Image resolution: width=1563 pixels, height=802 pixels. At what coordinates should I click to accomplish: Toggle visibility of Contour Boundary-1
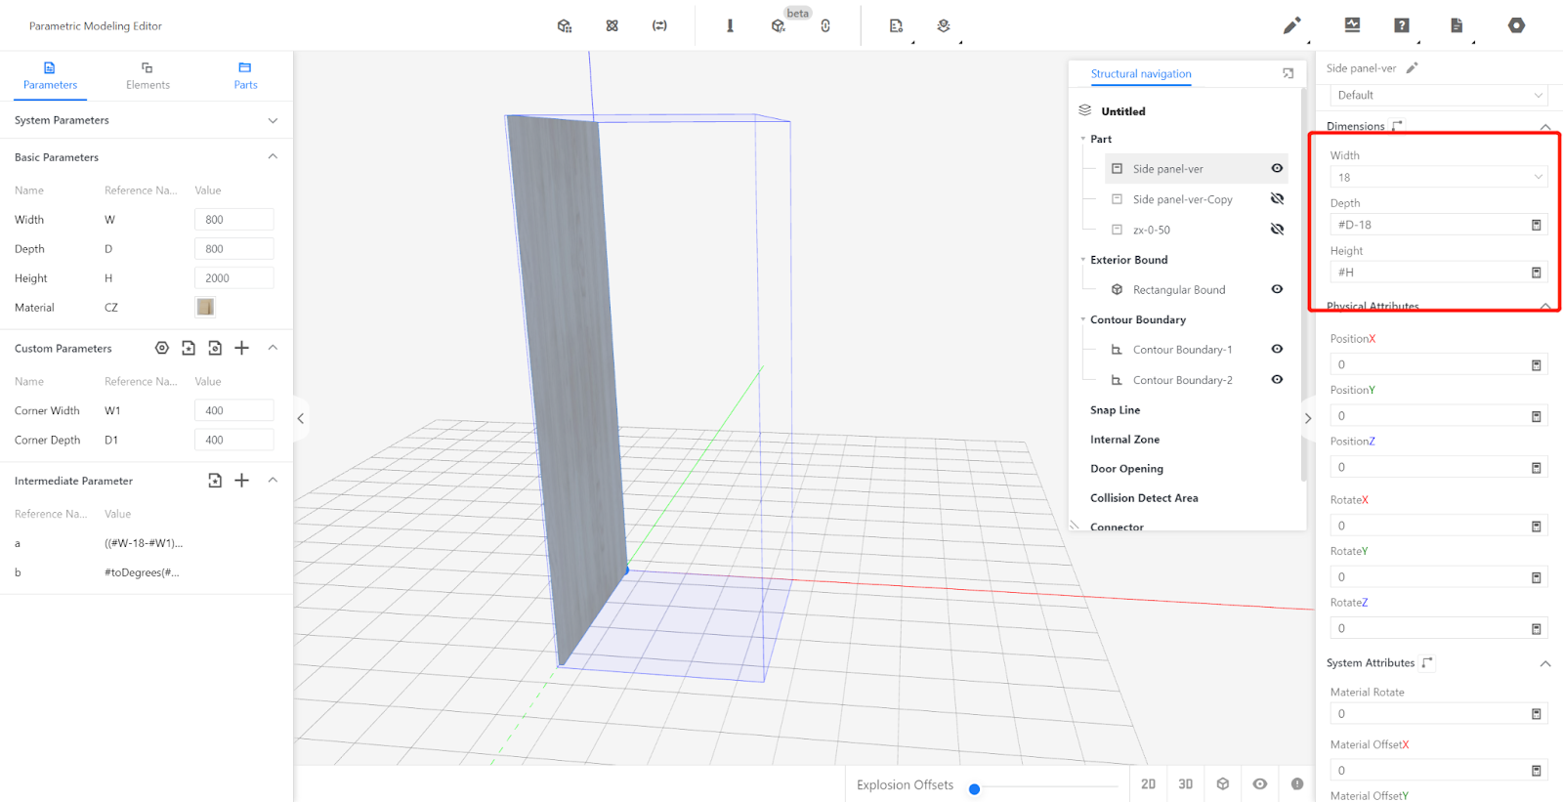pos(1277,349)
